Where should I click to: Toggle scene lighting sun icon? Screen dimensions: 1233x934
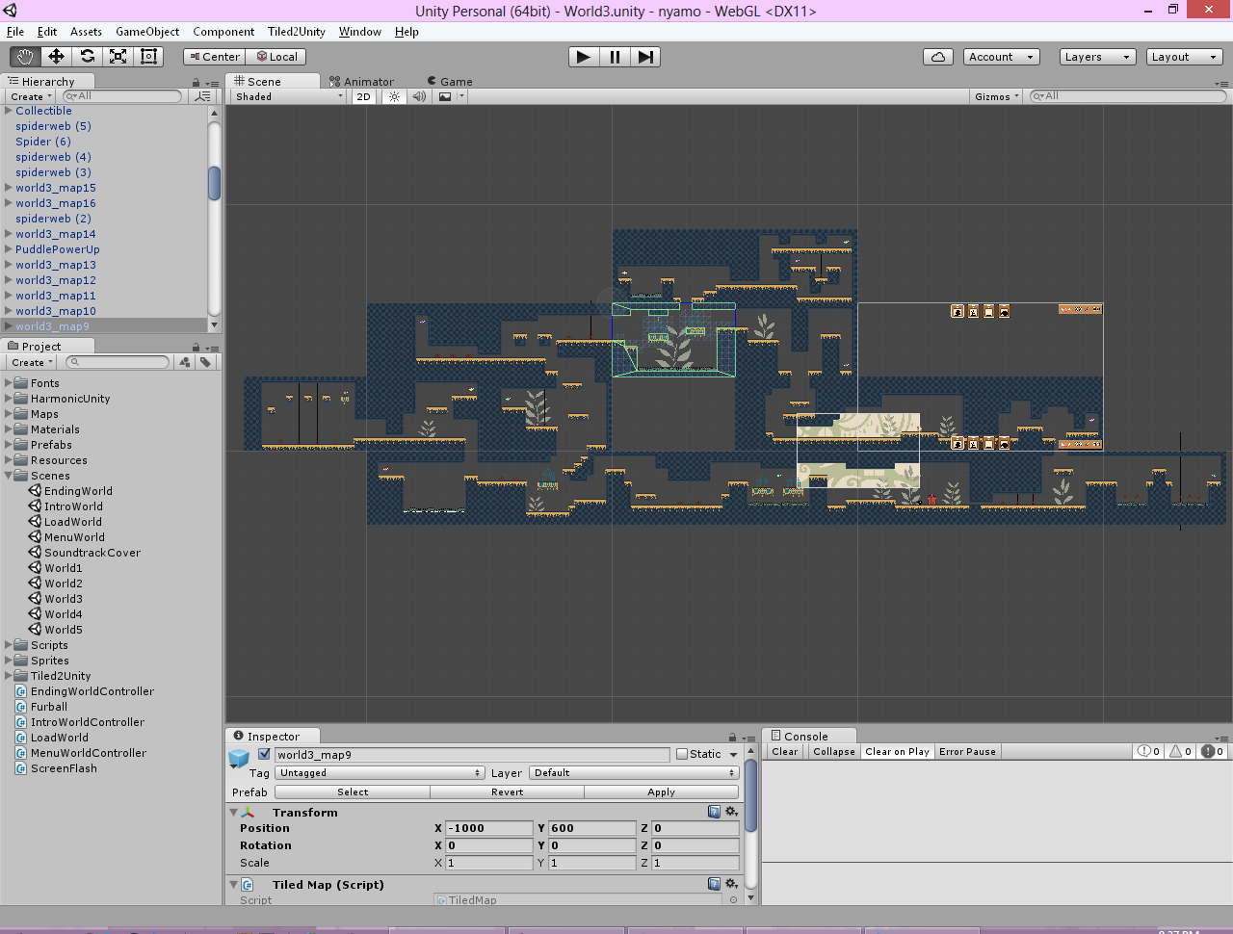[394, 96]
